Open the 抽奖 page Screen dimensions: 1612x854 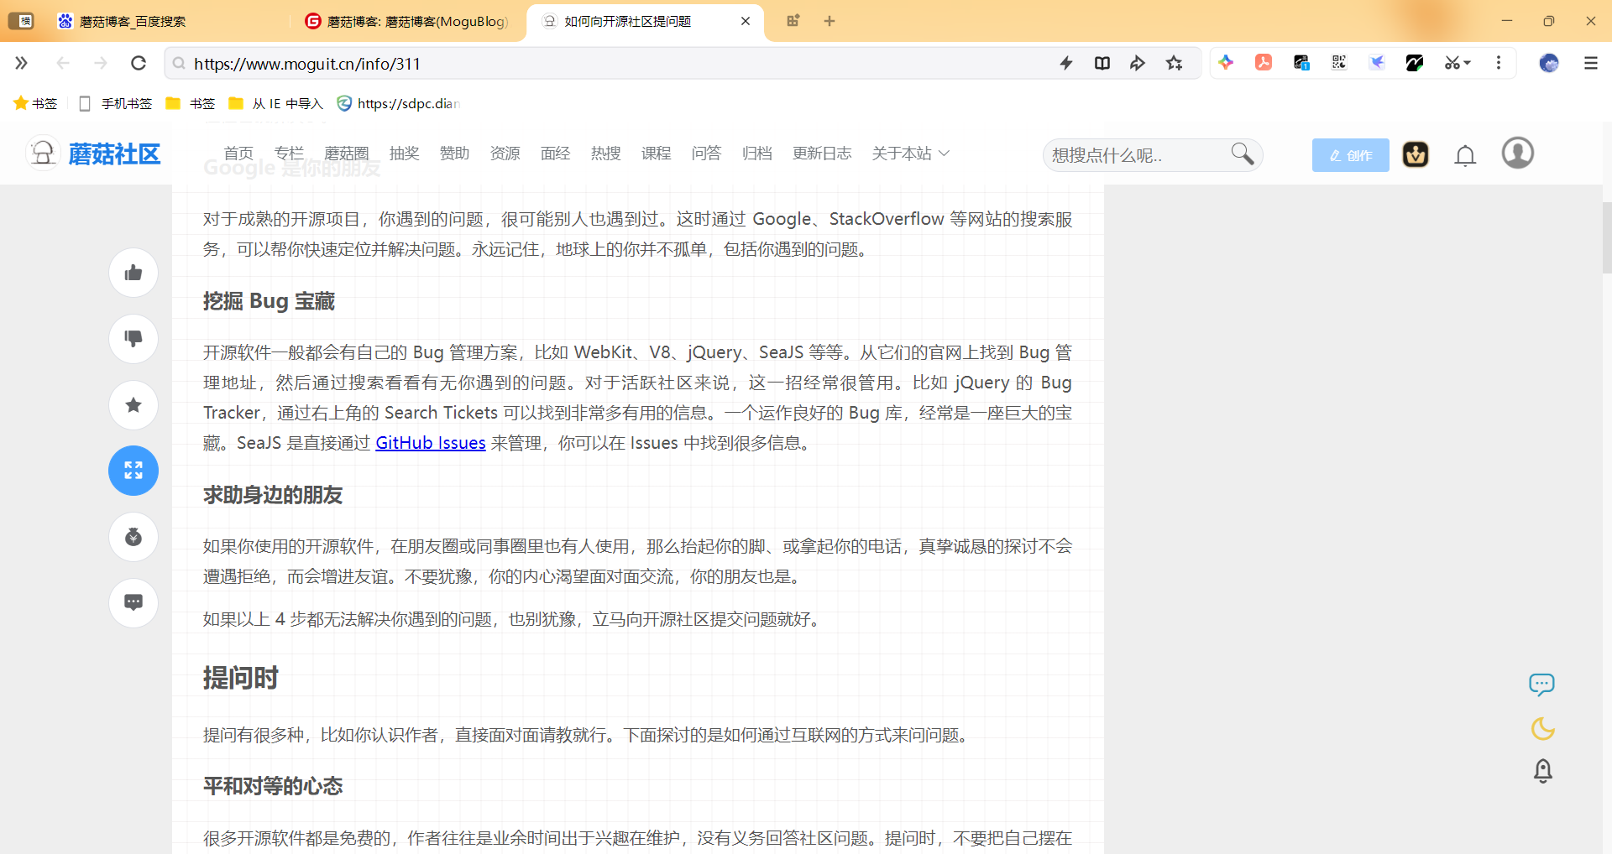(404, 154)
